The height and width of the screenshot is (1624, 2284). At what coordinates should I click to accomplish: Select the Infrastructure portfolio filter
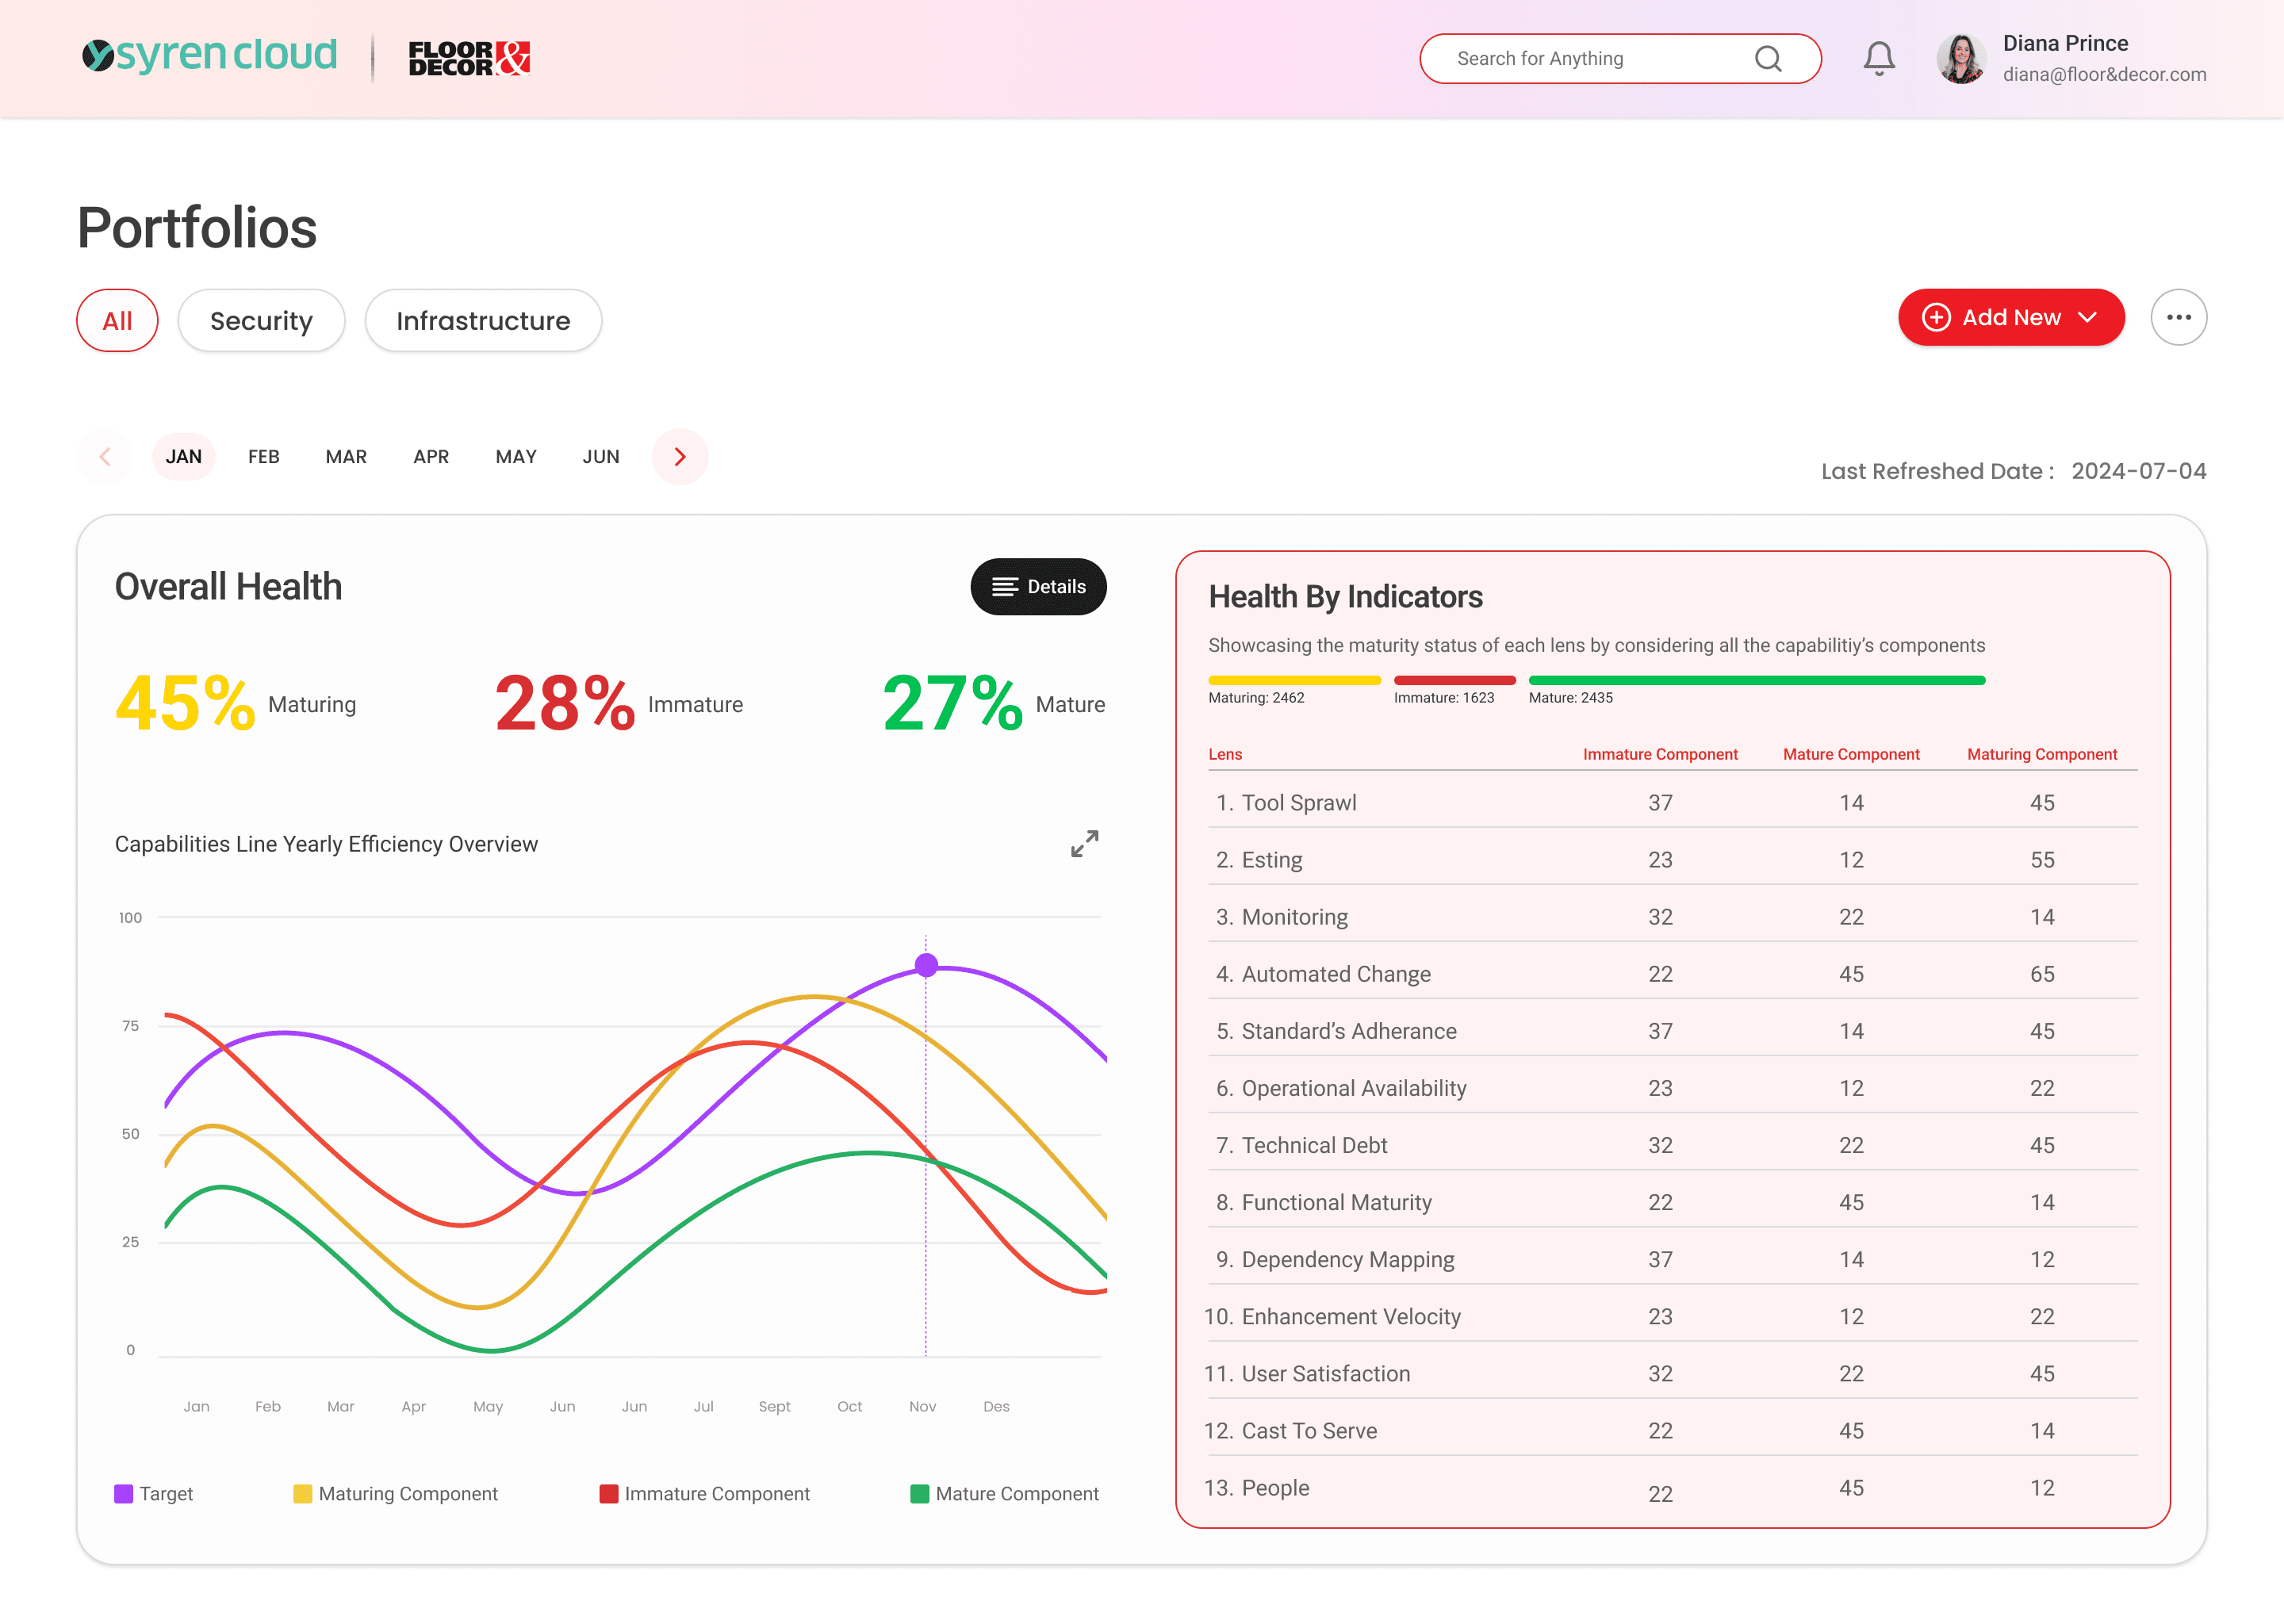coord(483,320)
